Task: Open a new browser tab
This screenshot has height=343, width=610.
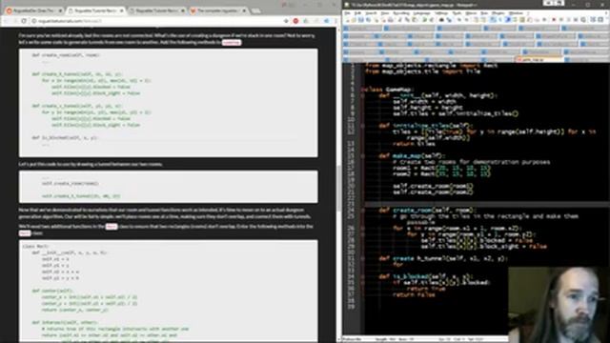Action: click(256, 10)
